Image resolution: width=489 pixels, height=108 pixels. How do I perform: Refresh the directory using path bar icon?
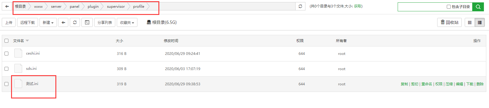tap(300, 6)
